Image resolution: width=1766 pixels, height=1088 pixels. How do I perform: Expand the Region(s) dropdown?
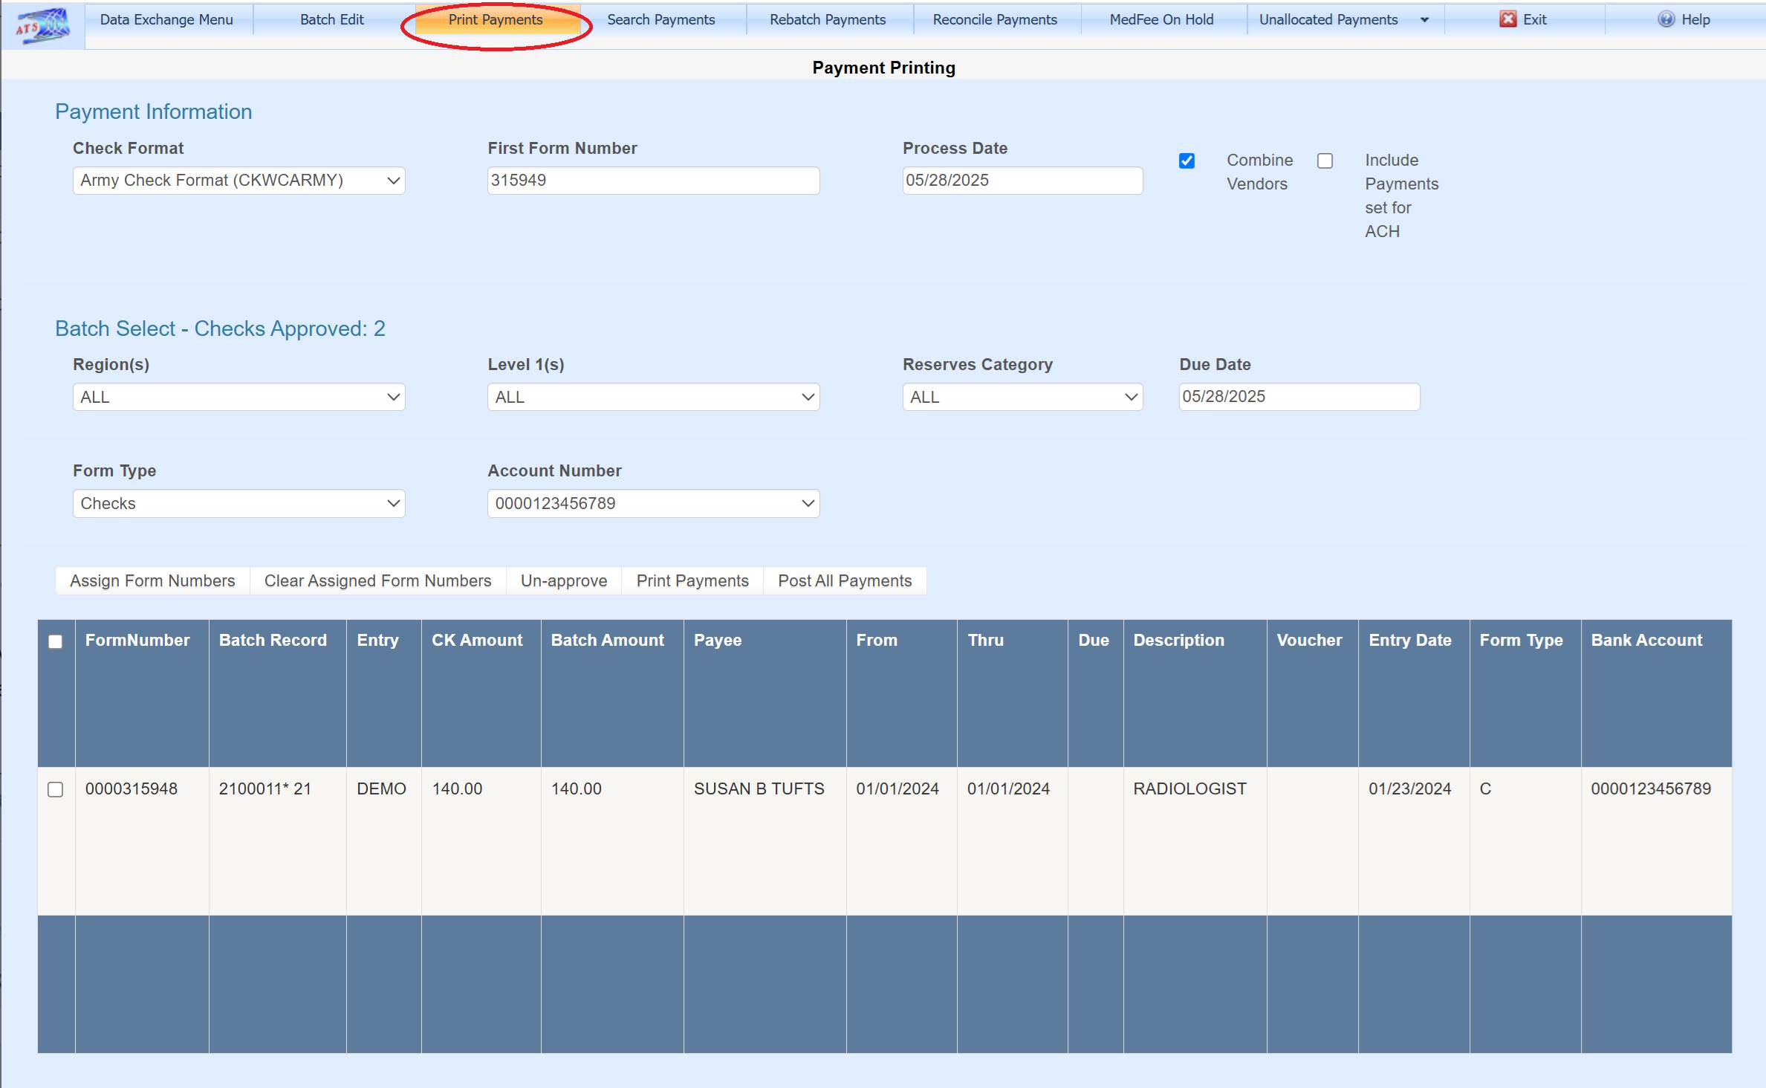pos(238,397)
